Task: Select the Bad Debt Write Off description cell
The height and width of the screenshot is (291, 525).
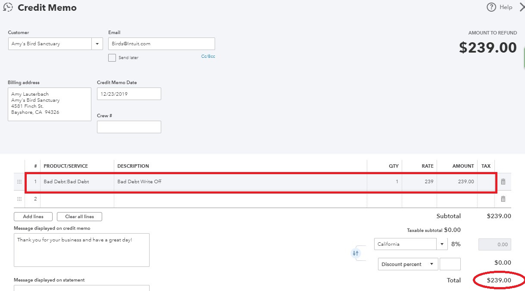Action: (x=241, y=182)
